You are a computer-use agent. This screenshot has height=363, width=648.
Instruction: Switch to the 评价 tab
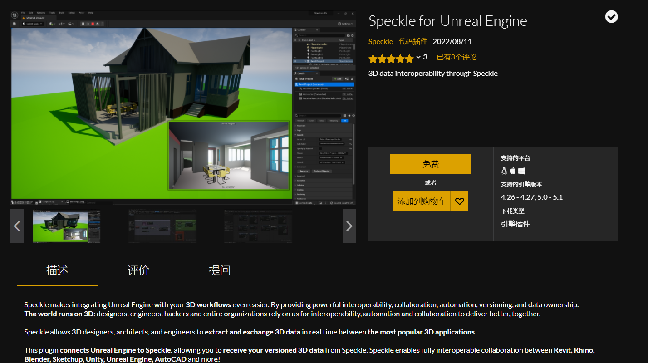[138, 270]
